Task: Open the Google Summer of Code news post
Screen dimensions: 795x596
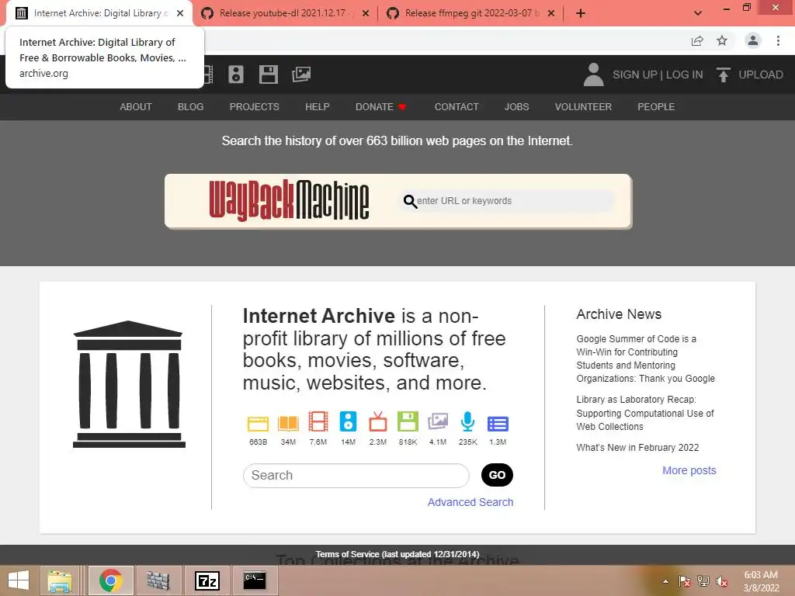Action: [x=645, y=359]
